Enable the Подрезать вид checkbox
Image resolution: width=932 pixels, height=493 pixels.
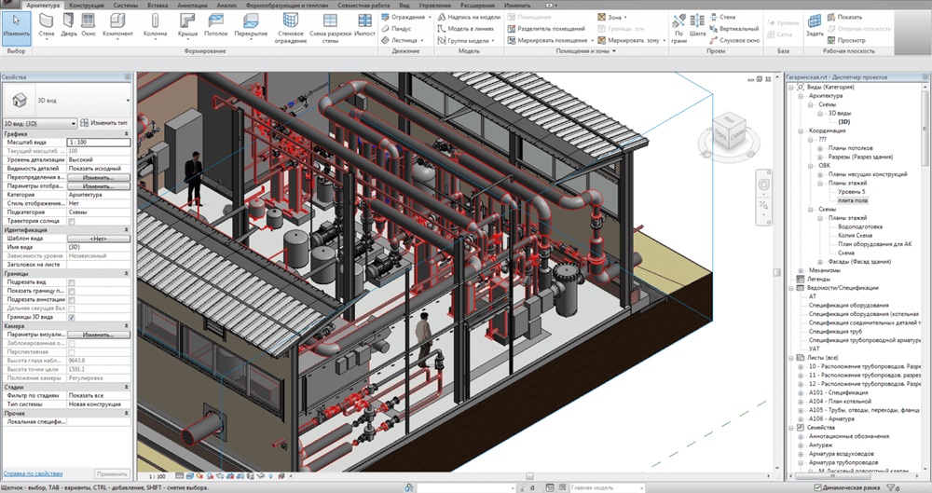72,282
